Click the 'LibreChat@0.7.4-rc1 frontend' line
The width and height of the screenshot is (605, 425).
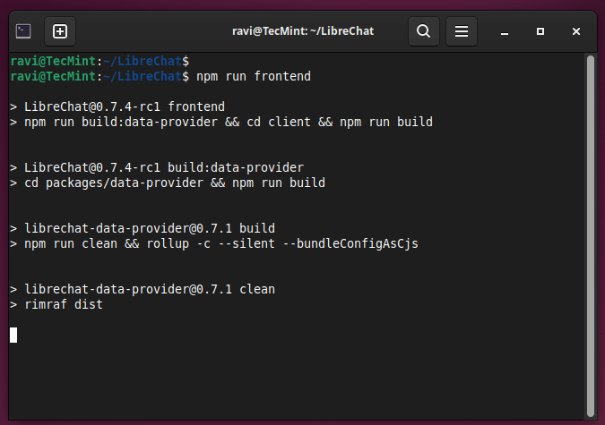pyautogui.click(x=117, y=106)
